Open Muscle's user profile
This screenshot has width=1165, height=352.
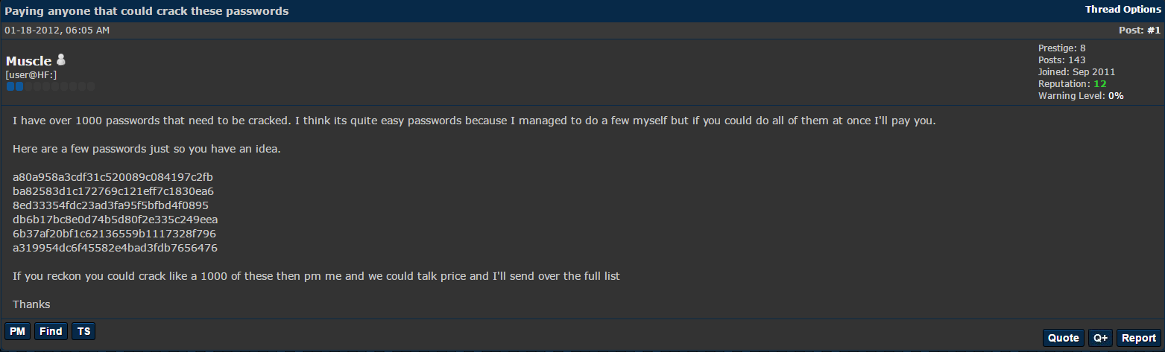pyautogui.click(x=28, y=61)
